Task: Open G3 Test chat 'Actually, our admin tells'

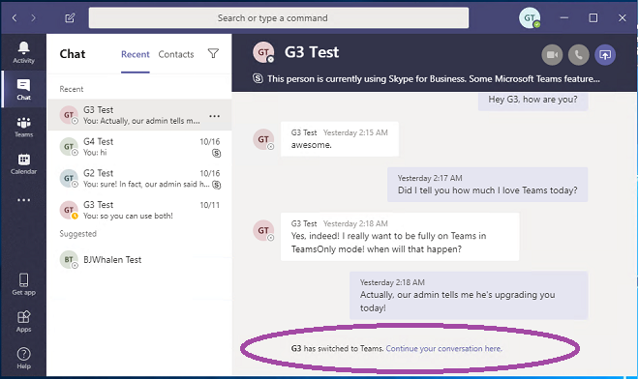Action: pos(139,115)
